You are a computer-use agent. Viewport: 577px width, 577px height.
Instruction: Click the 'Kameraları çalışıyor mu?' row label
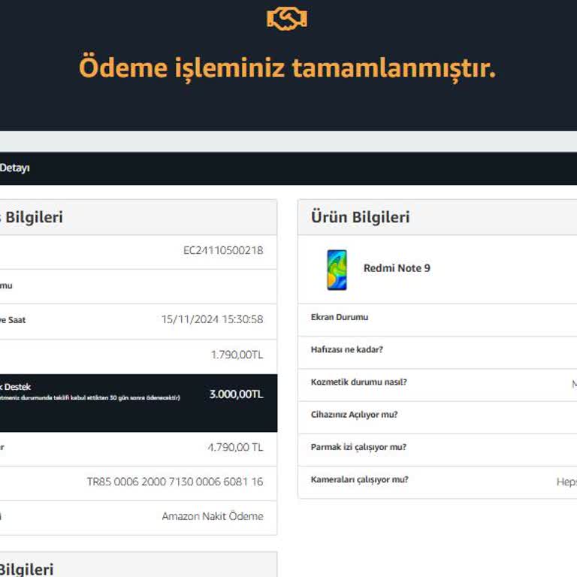(360, 479)
